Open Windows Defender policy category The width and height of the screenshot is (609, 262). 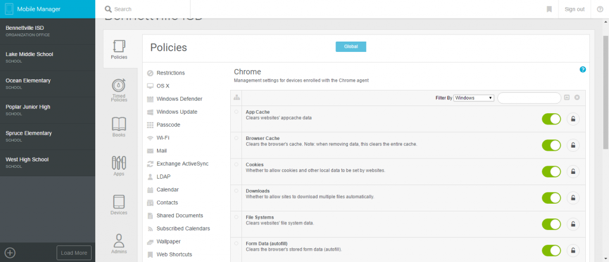pyautogui.click(x=180, y=99)
